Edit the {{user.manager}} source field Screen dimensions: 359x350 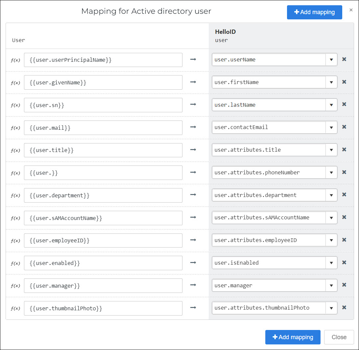[x=103, y=286]
